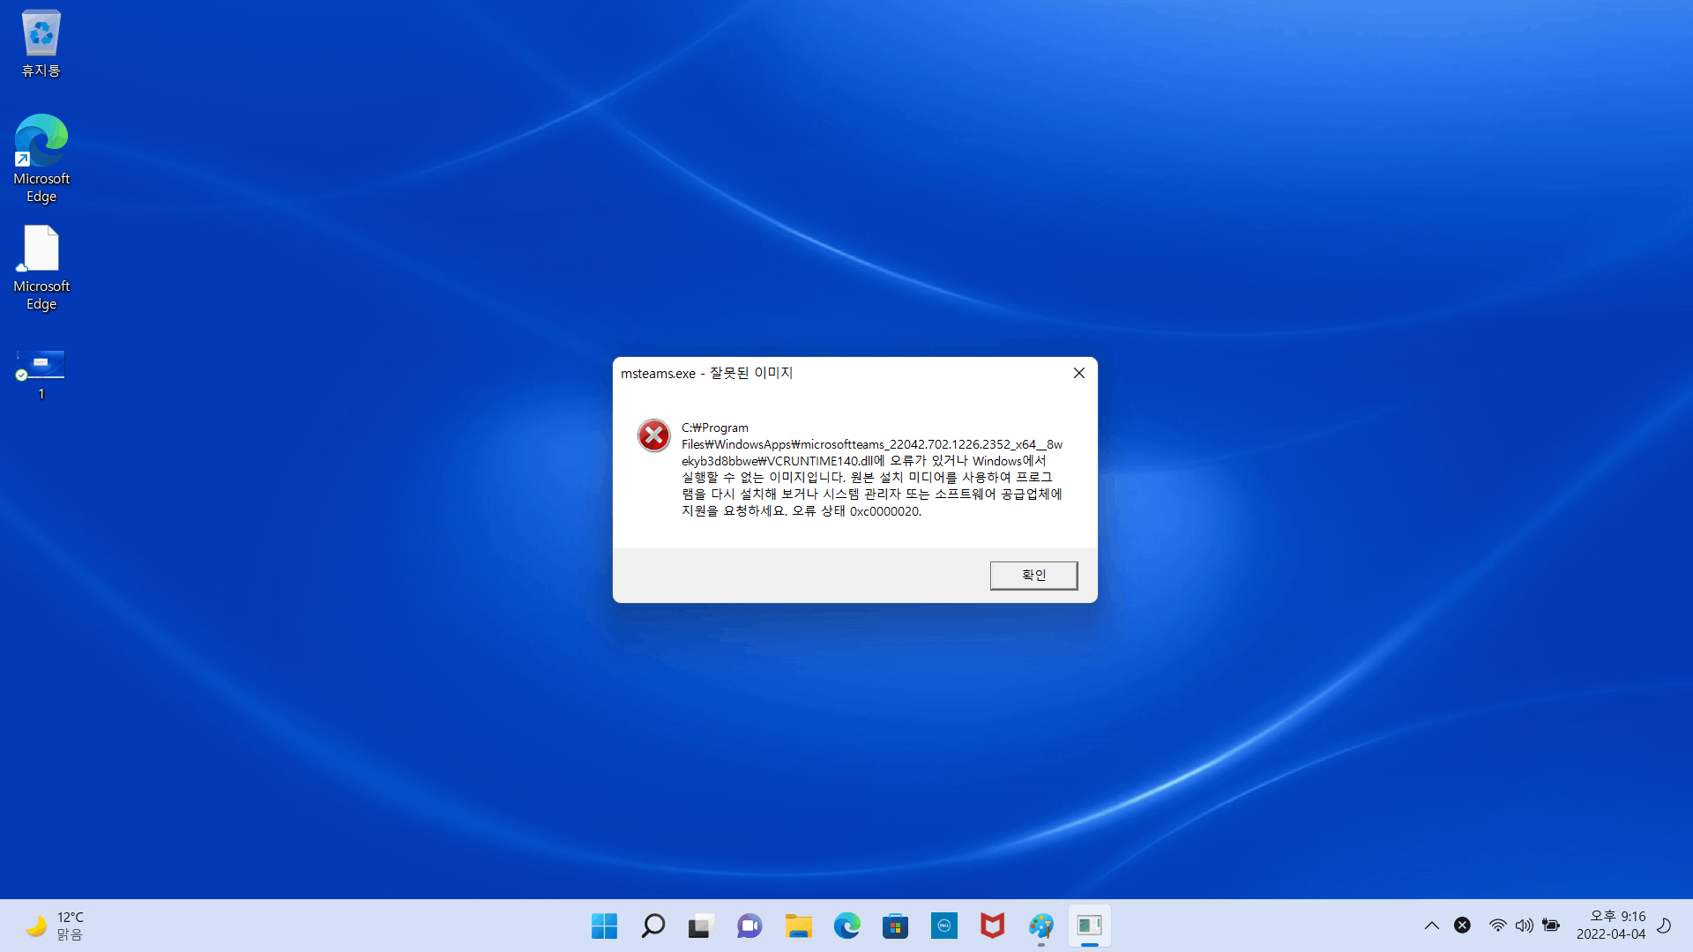The height and width of the screenshot is (952, 1693).
Task: Open the Dell app in taskbar
Action: [x=943, y=926]
